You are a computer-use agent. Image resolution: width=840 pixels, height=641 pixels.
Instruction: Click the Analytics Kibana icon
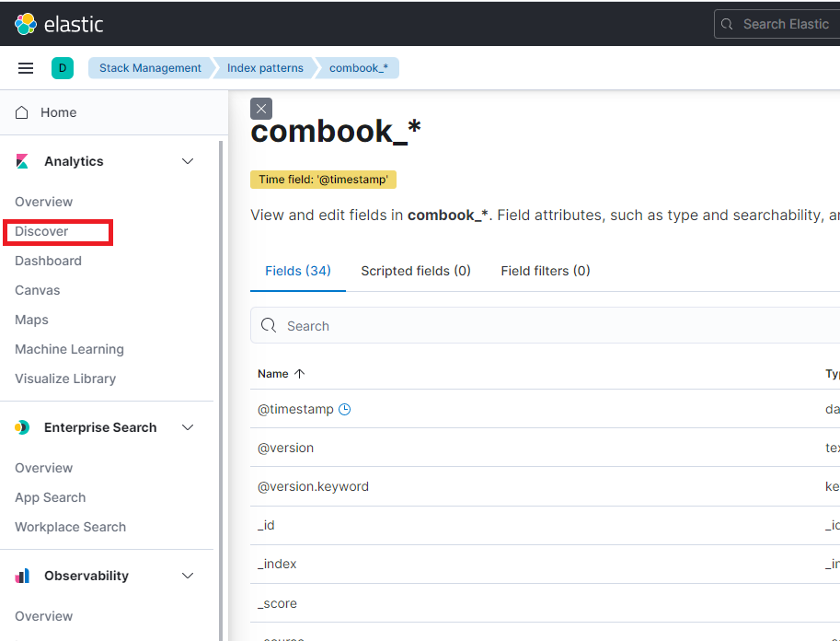pos(22,161)
